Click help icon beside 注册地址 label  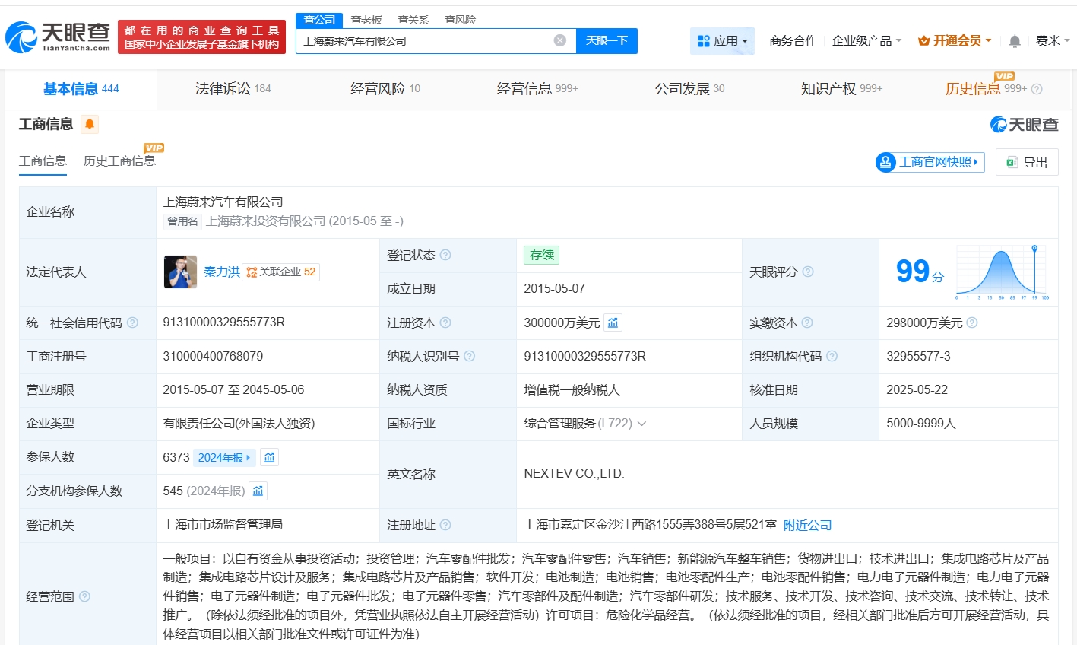pyautogui.click(x=445, y=525)
